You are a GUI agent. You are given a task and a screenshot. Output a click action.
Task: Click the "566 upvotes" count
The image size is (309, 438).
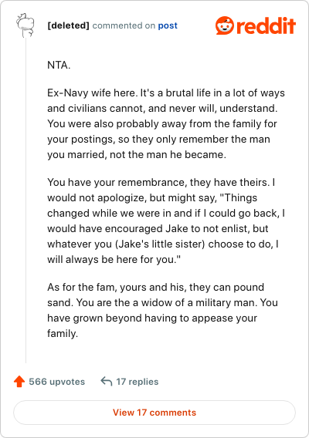57,382
